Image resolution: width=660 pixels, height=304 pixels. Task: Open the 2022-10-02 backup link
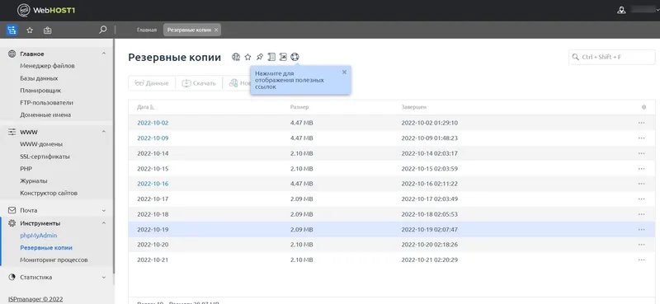point(153,123)
